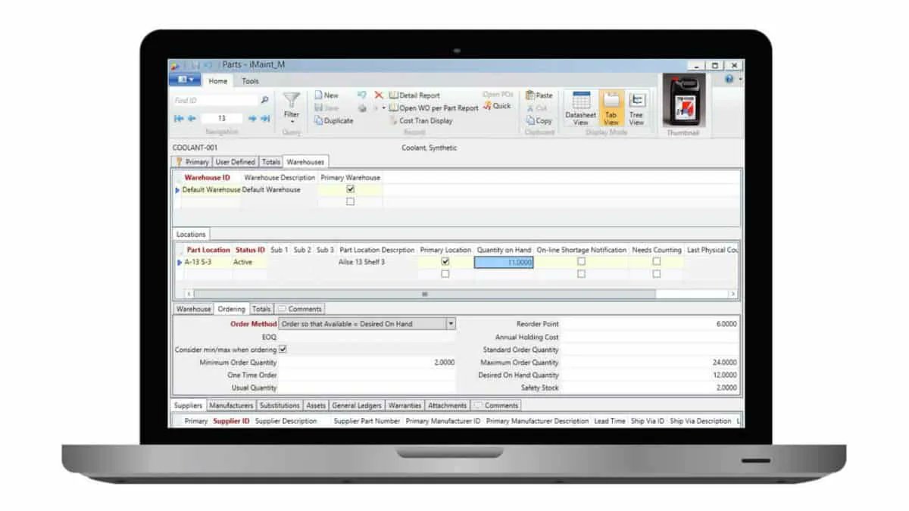This screenshot has width=909, height=511.
Task: Click the Locations scrollbar left arrow
Action: pos(189,294)
